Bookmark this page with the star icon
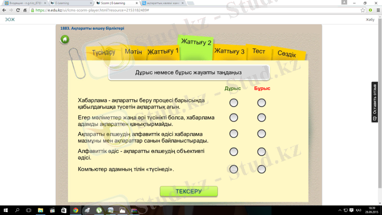Viewport: 382px width, 215px height. (363, 10)
